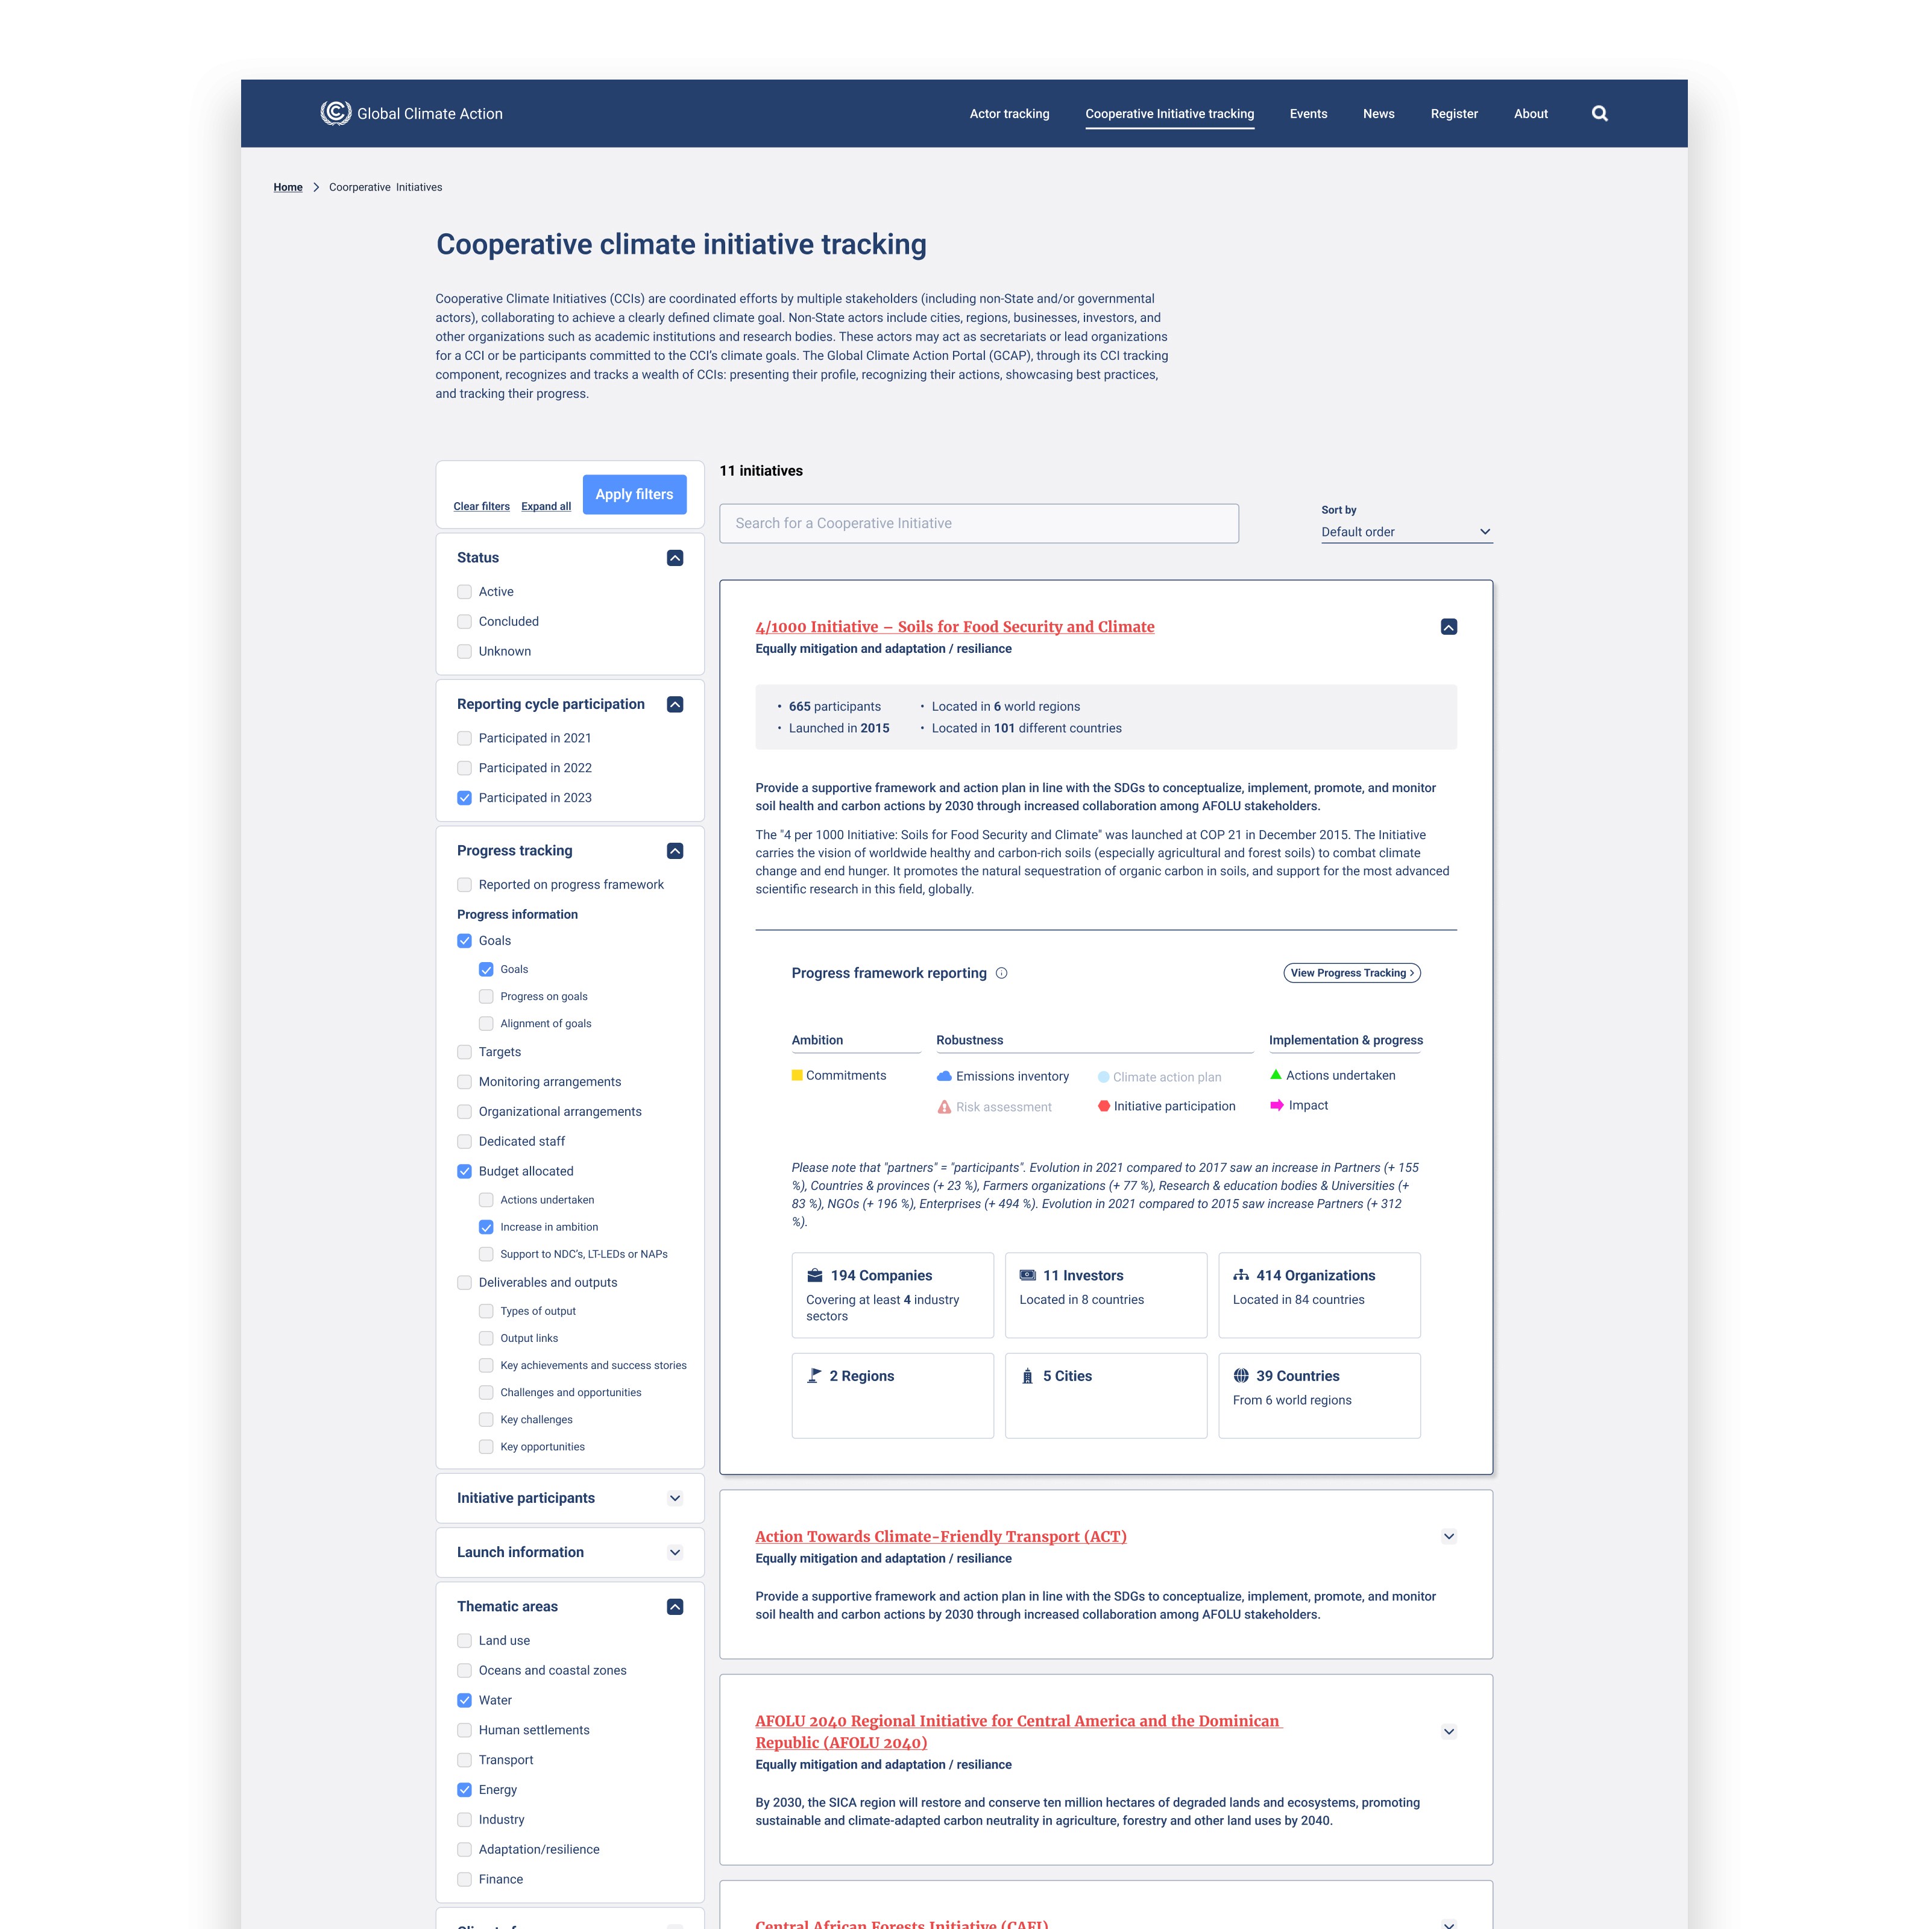
Task: Open Actor tracking in top navigation
Action: [x=1010, y=114]
